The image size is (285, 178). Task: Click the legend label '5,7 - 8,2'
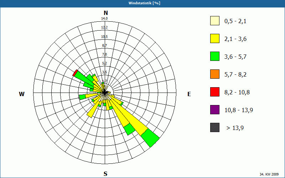pos(235,75)
